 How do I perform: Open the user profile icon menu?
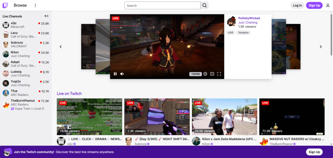tap(328, 6)
